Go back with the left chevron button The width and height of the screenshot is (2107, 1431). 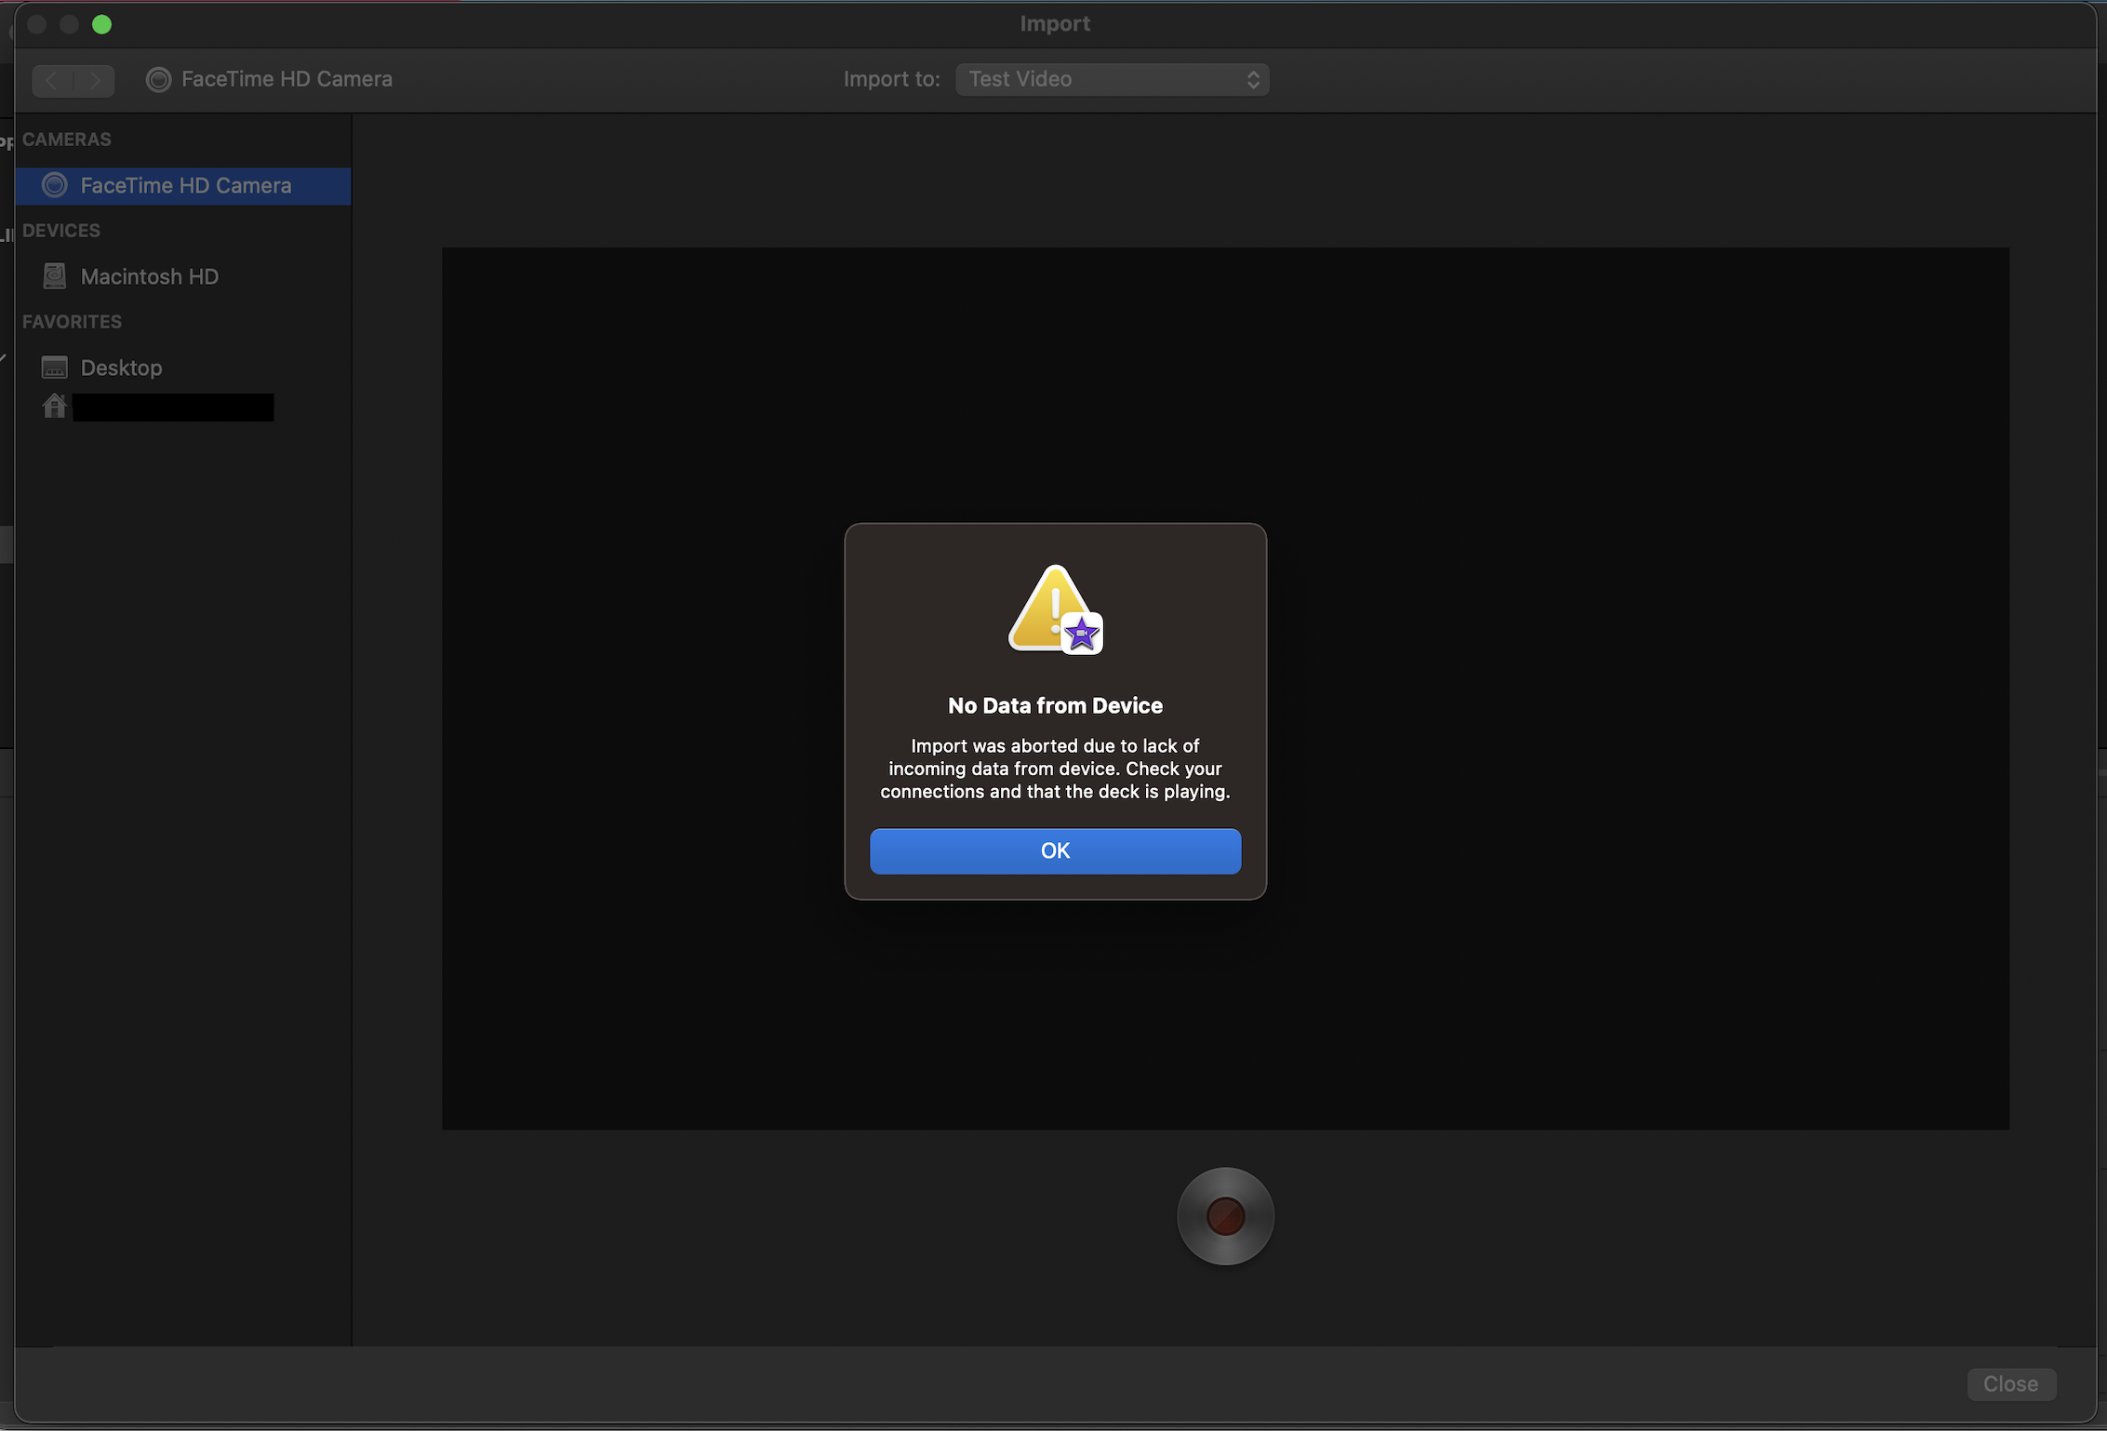(52, 80)
